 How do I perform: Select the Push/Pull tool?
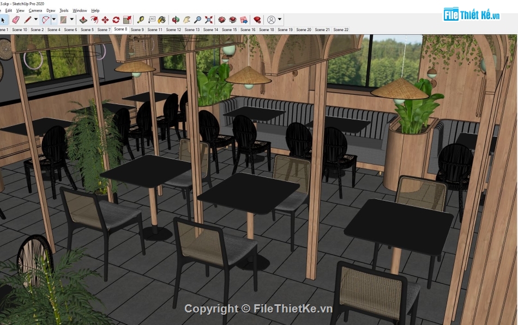coord(83,20)
